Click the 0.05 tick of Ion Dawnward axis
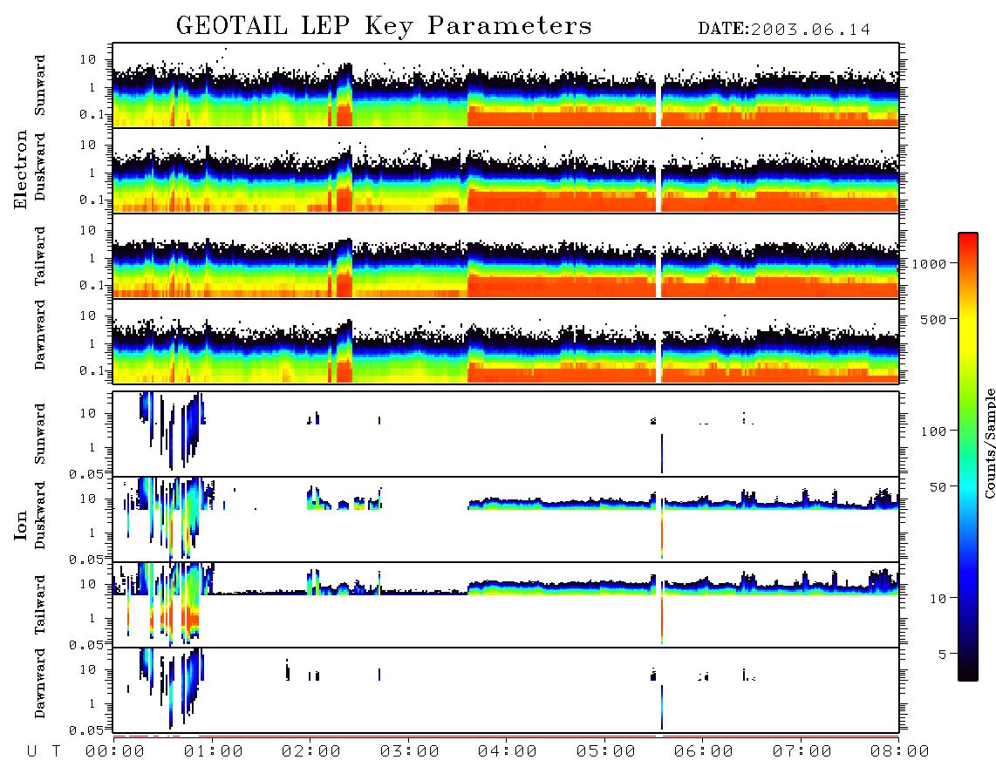 (x=87, y=730)
